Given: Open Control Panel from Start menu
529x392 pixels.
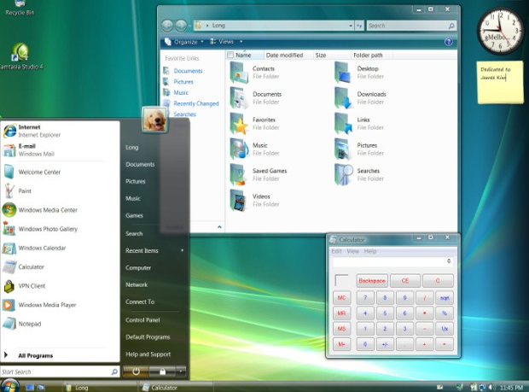Looking at the screenshot, I should coord(142,320).
